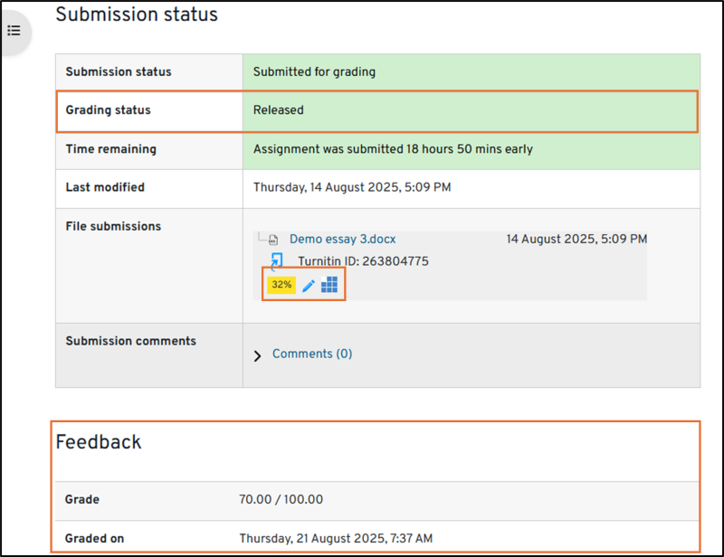The height and width of the screenshot is (557, 724).
Task: Open the rubric grid icon
Action: [x=329, y=285]
